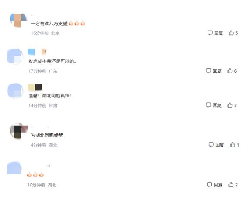The height and width of the screenshot is (198, 247).
Task: Click 回复 text on the 一方有难八方支援 comment
Action: click(x=218, y=33)
